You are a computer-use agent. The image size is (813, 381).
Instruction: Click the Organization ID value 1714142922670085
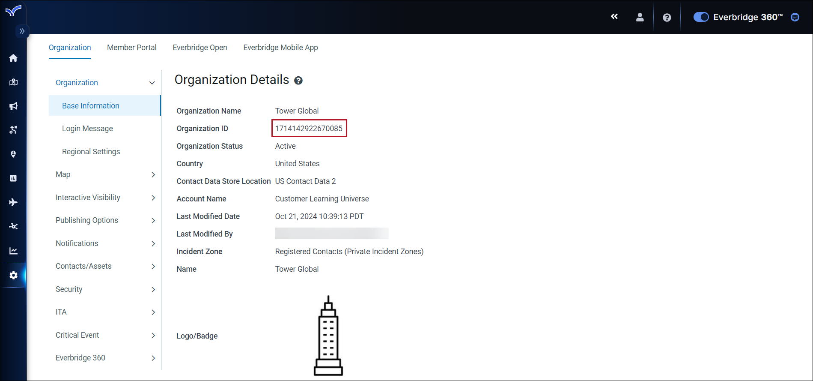coord(309,129)
